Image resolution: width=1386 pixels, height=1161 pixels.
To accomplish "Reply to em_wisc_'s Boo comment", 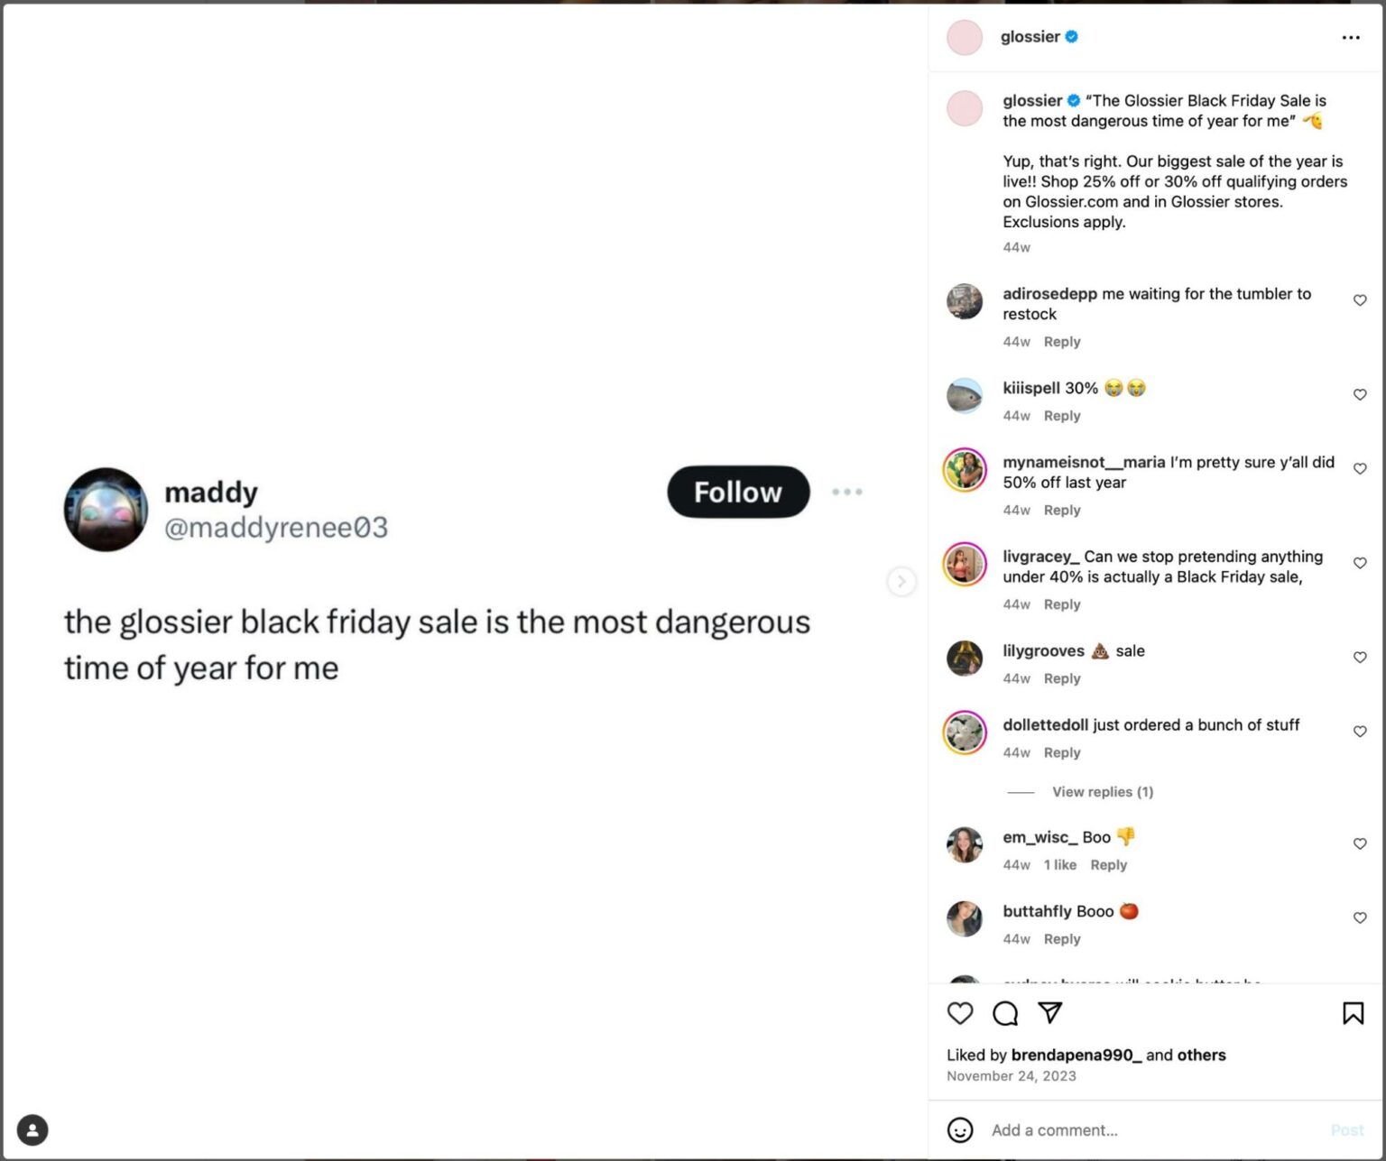I will click(x=1109, y=864).
